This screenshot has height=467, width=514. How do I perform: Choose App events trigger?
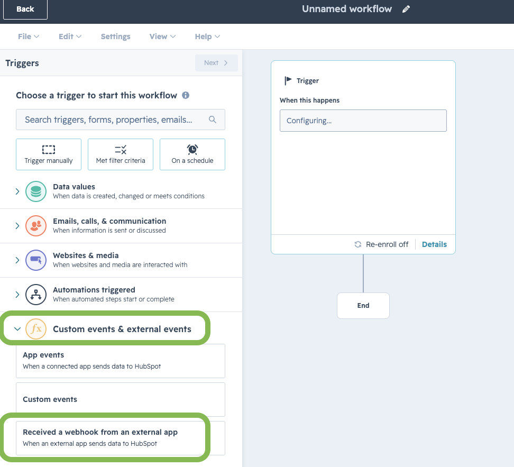pos(121,361)
